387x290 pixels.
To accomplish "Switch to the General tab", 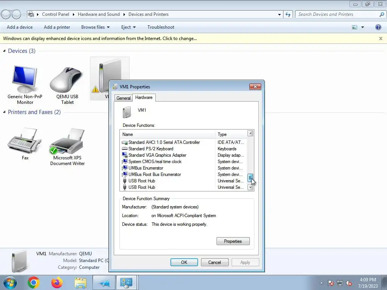I will click(124, 98).
